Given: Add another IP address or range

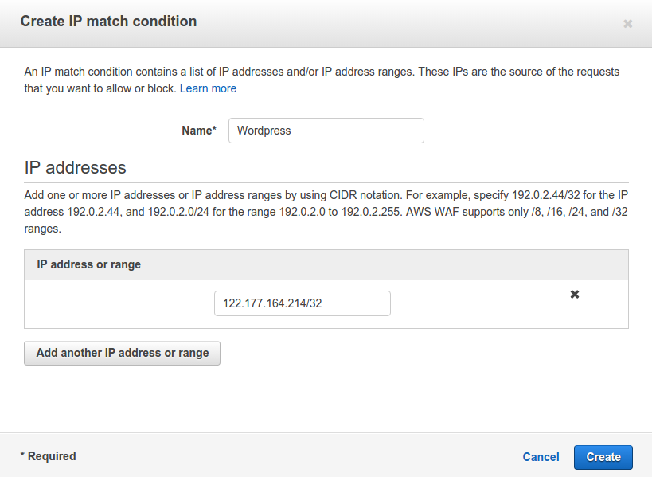Looking at the screenshot, I should (123, 353).
